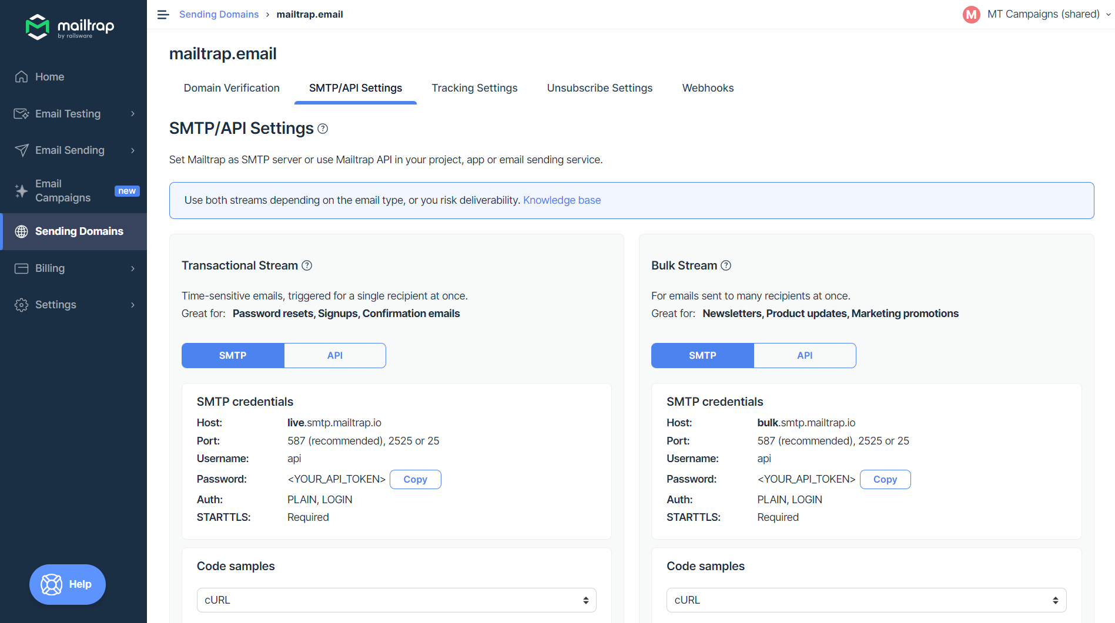Open Email Sending from the sidebar

(x=21, y=150)
